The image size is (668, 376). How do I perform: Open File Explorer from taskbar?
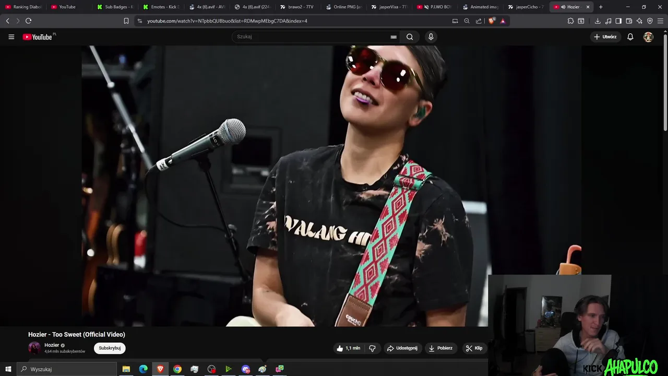point(126,369)
